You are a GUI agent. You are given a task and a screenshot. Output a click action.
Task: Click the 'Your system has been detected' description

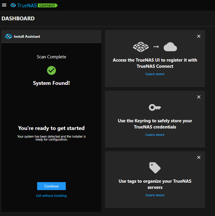(51, 138)
